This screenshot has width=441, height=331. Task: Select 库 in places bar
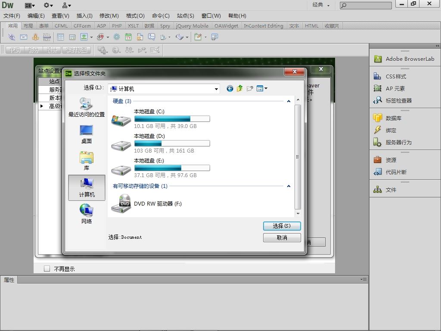[x=87, y=161]
